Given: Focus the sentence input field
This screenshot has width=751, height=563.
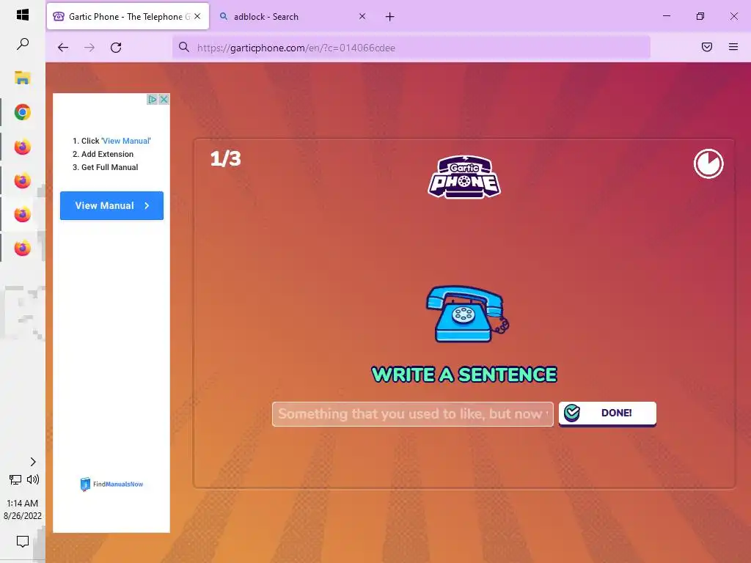Looking at the screenshot, I should click(x=413, y=413).
